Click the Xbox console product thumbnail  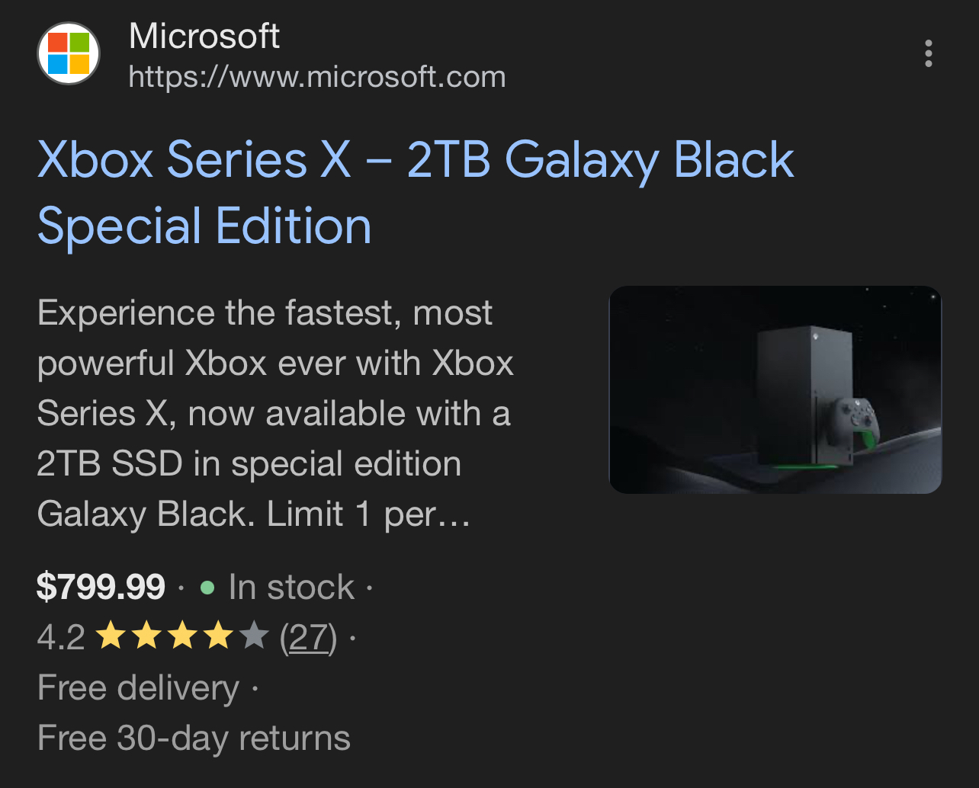pos(775,389)
